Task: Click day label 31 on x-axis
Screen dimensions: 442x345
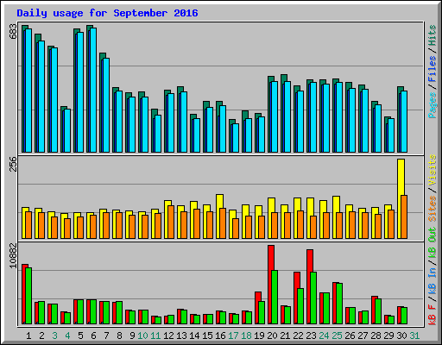Action: point(414,336)
